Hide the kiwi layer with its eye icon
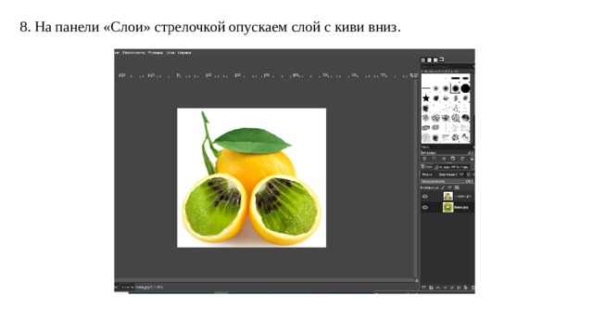The width and height of the screenshot is (593, 334). click(425, 208)
